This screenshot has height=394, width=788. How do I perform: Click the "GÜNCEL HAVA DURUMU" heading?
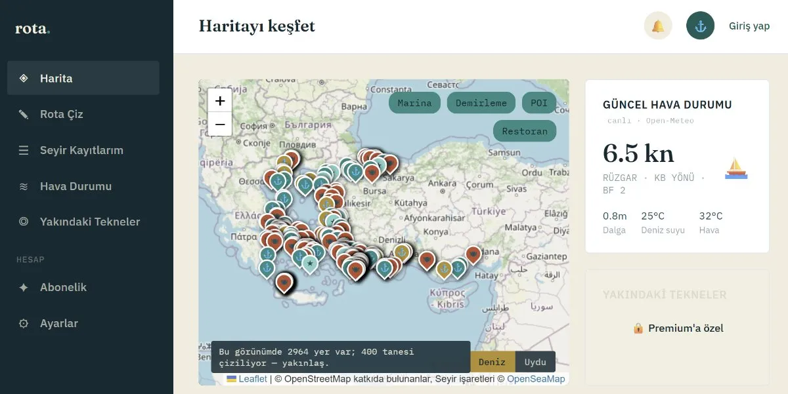667,105
